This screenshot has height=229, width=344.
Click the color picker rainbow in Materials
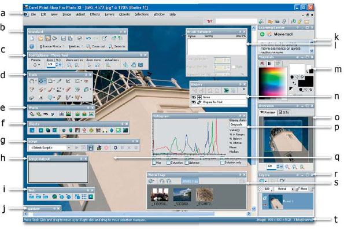pos(273,82)
